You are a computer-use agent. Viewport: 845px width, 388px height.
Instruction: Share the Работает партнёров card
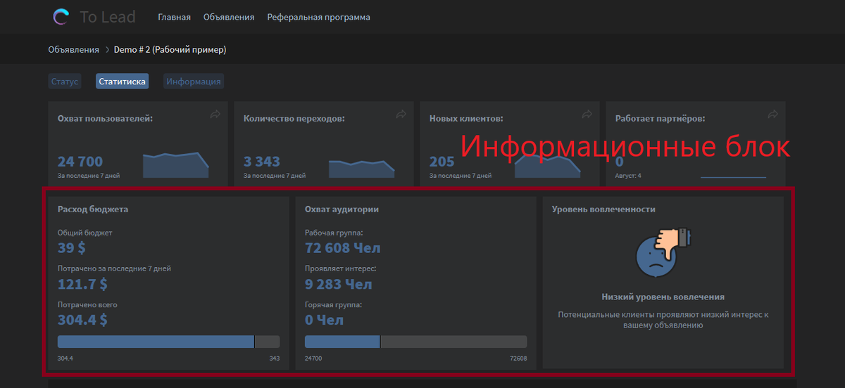(x=773, y=114)
